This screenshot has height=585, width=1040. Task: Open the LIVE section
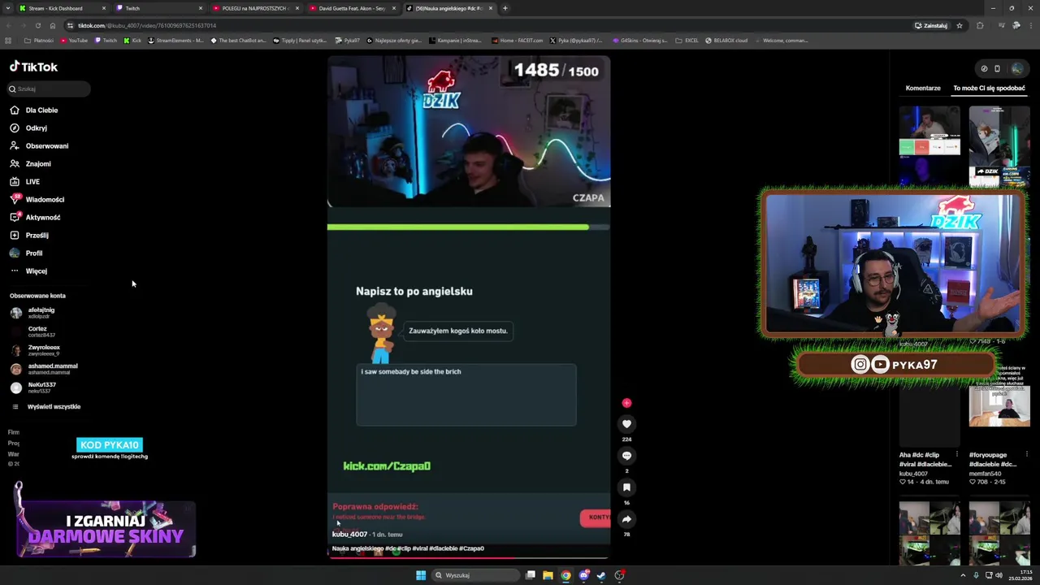[x=32, y=181]
